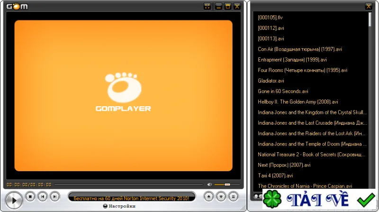Mute sound using the speaker icon

[209, 184]
